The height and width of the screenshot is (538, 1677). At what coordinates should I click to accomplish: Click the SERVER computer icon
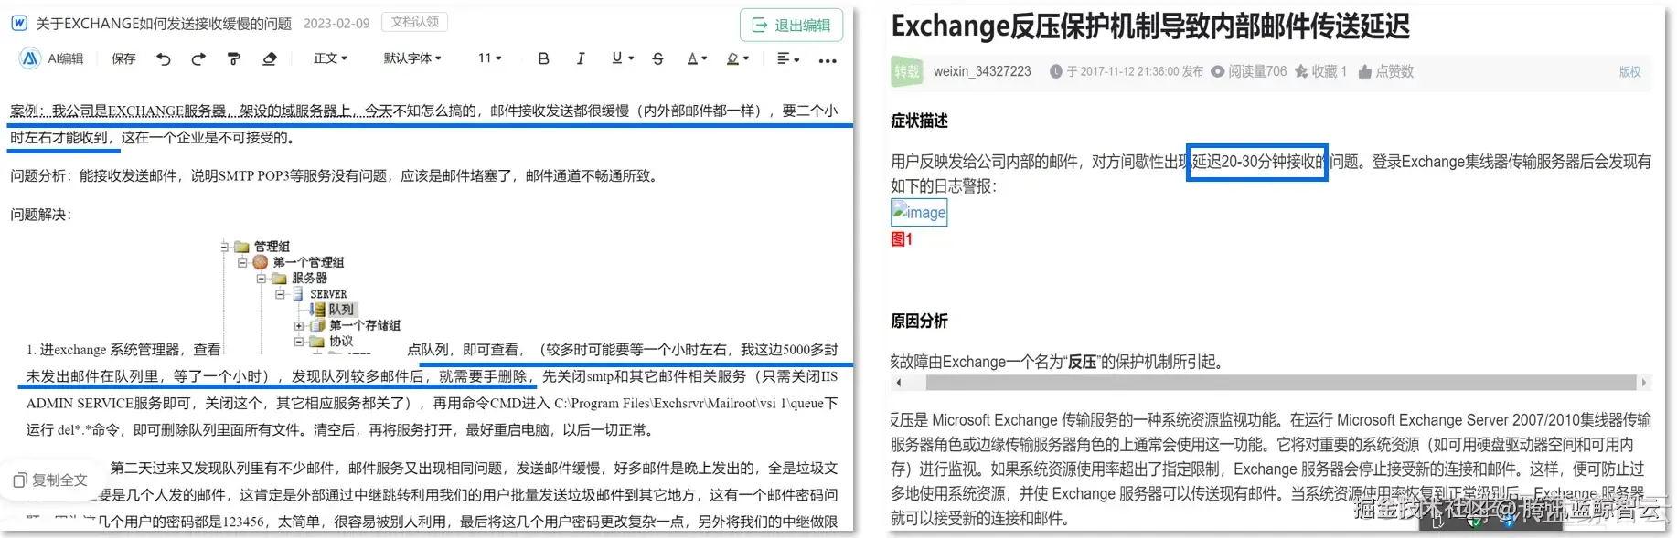[x=298, y=294]
